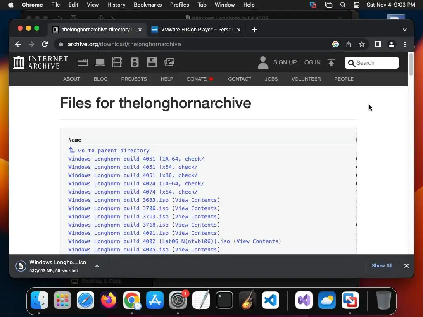Open the DONATE navigation link
423x317 pixels.
200,79
